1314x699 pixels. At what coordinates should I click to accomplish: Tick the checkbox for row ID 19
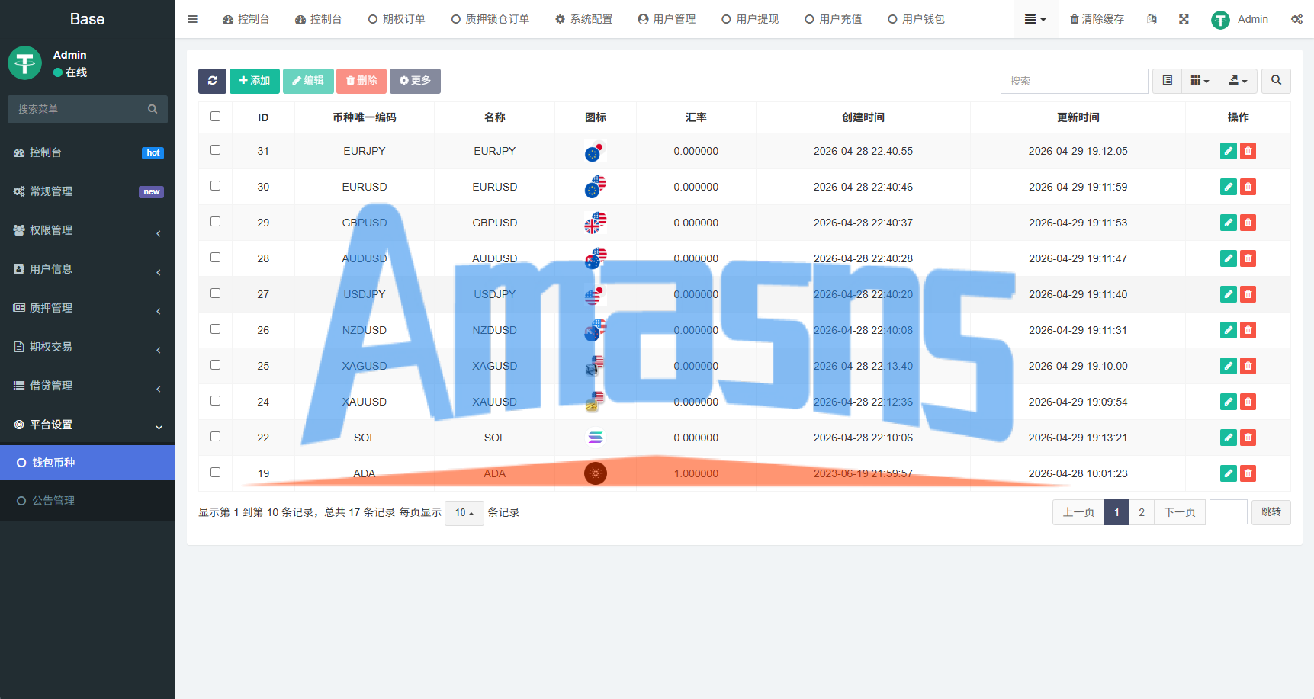[216, 473]
